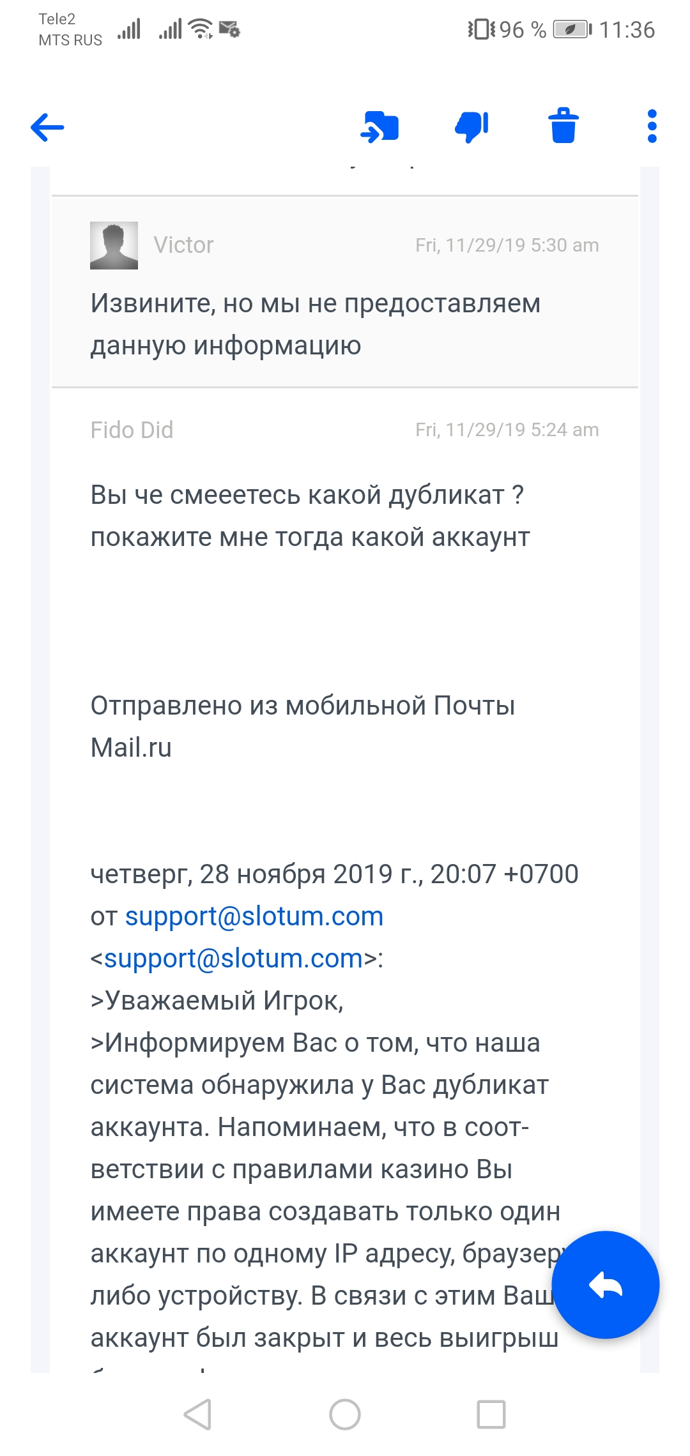Tap Android home circle button
The width and height of the screenshot is (690, 1456).
click(x=345, y=1414)
